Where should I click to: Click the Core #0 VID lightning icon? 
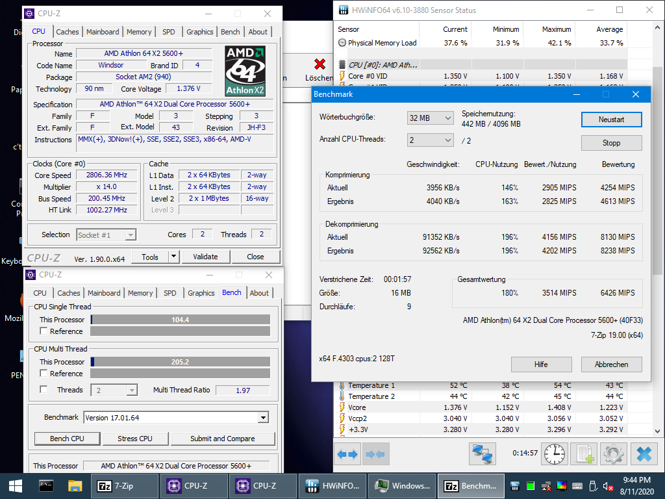(342, 76)
